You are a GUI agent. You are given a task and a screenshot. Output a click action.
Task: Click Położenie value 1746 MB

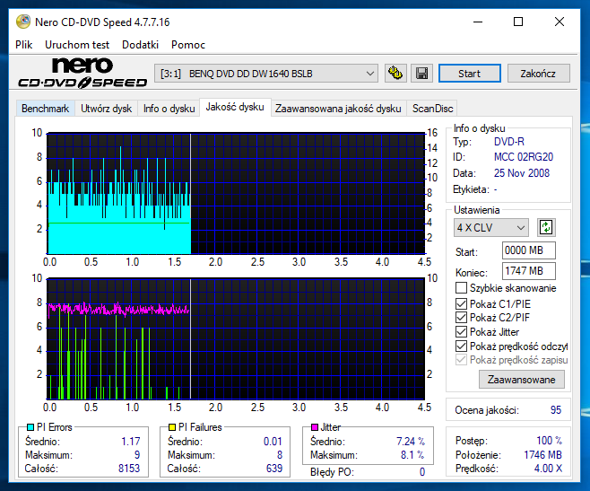click(542, 455)
